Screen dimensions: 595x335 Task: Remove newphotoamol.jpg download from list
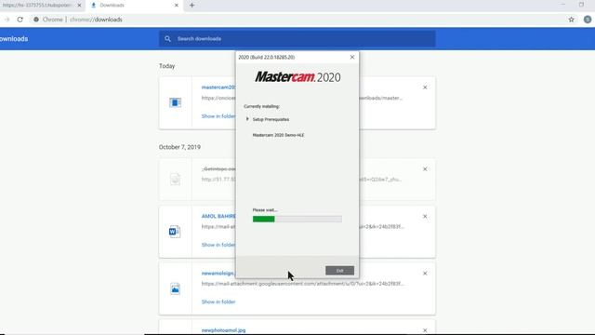pyautogui.click(x=425, y=330)
